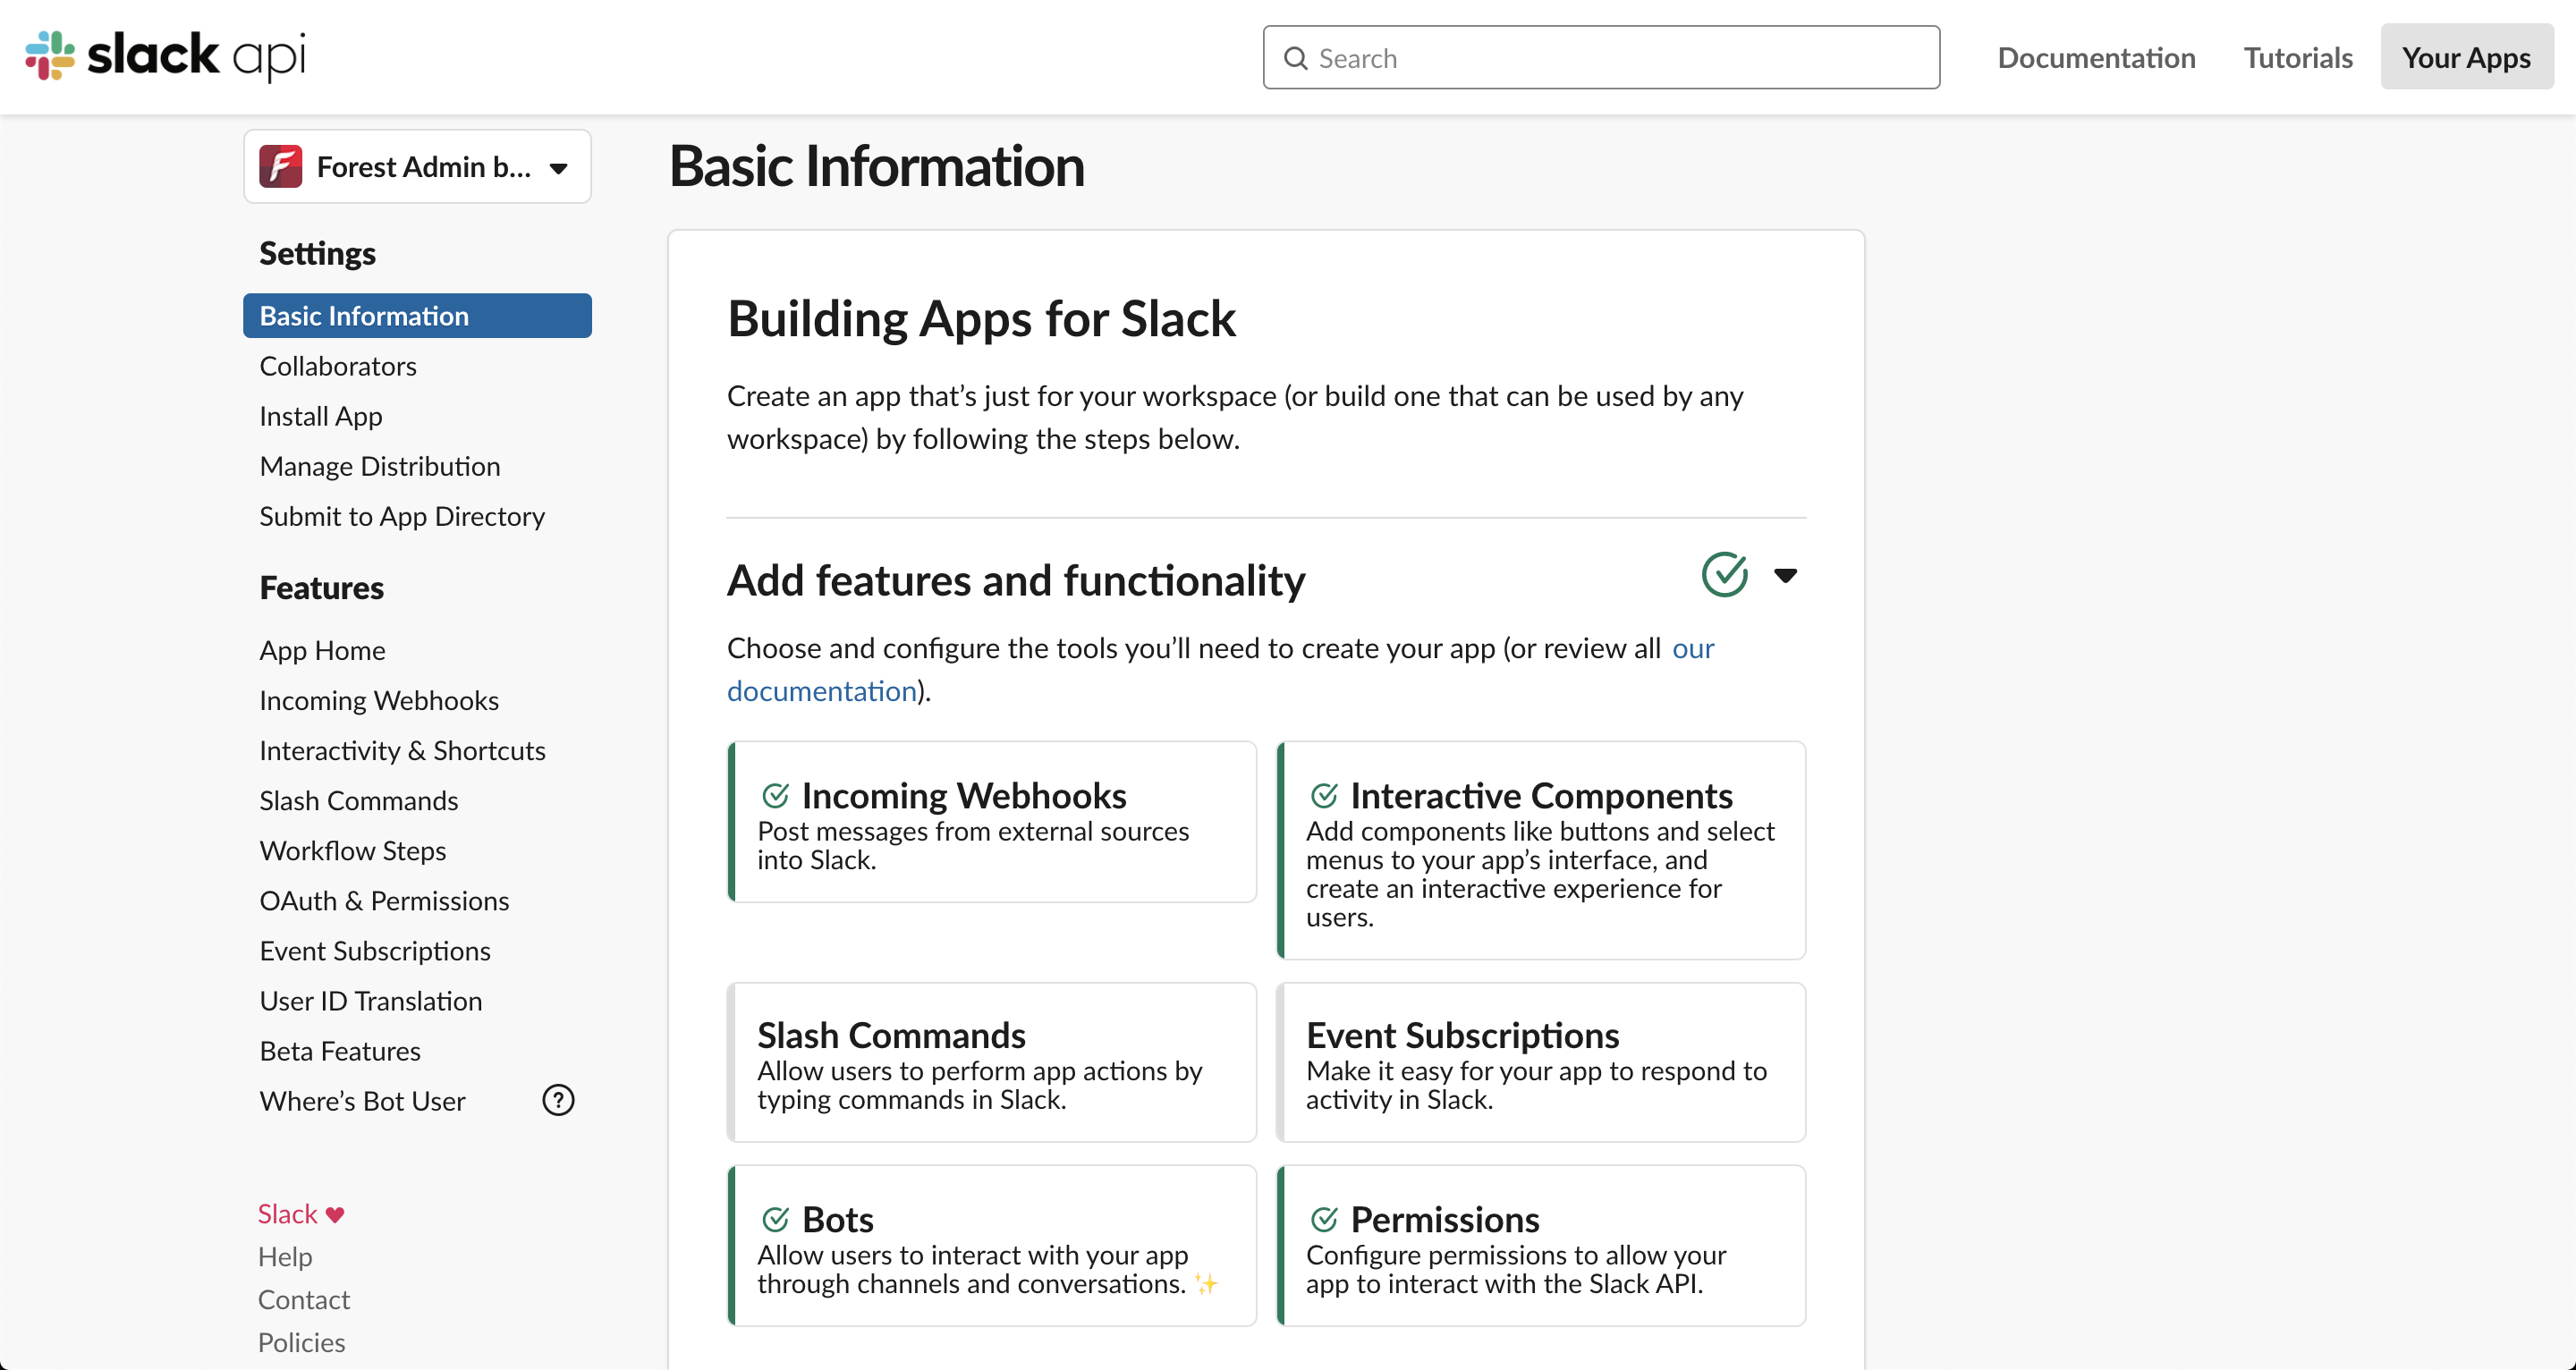Collapse the Add features and functionality section
Screen dimensions: 2576x1370
pos(1785,576)
